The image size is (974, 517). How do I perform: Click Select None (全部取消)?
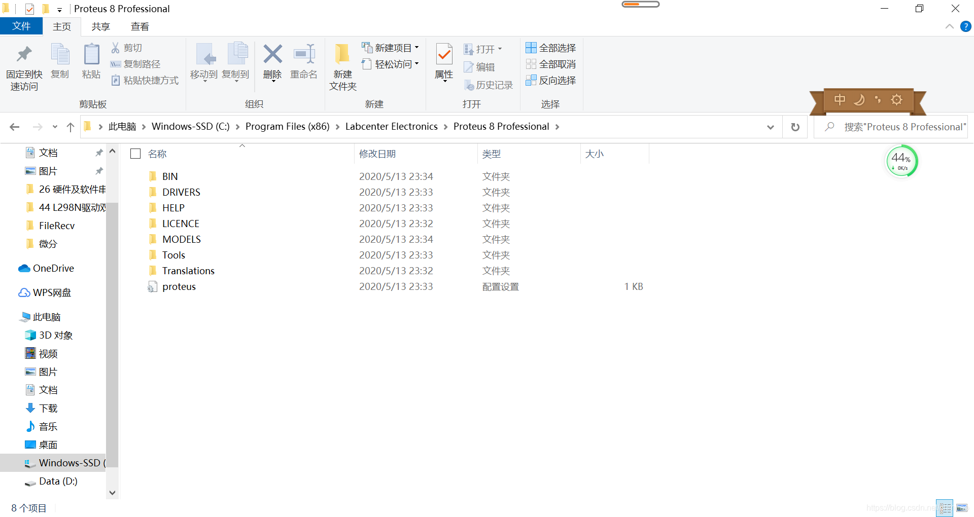551,64
